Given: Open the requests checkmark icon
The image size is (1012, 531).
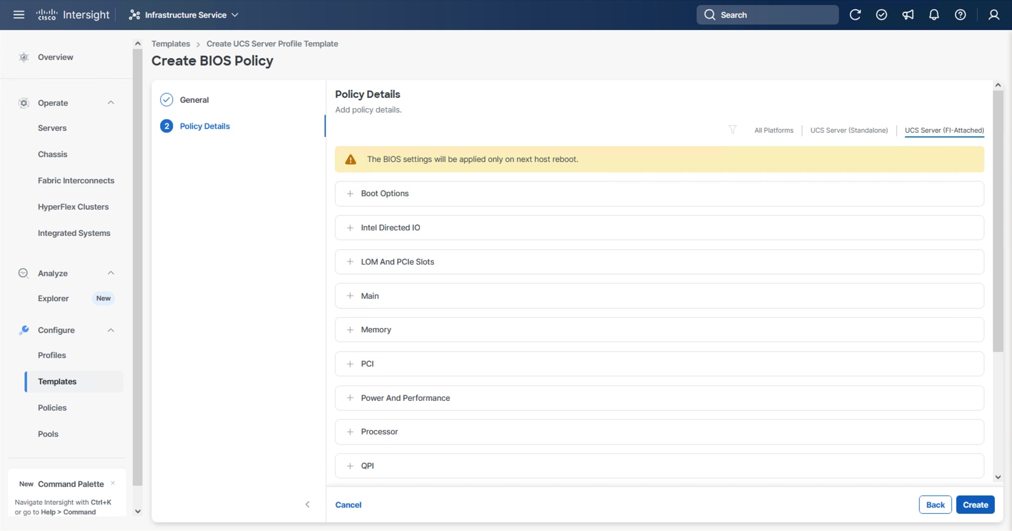Looking at the screenshot, I should [881, 15].
